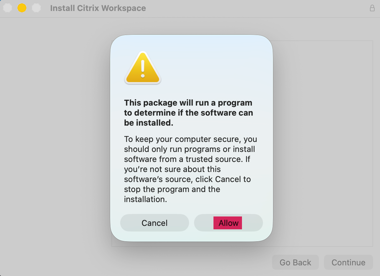Image resolution: width=380 pixels, height=276 pixels.
Task: Click the "Install Citrix Workspace" window title
Action: 98,8
